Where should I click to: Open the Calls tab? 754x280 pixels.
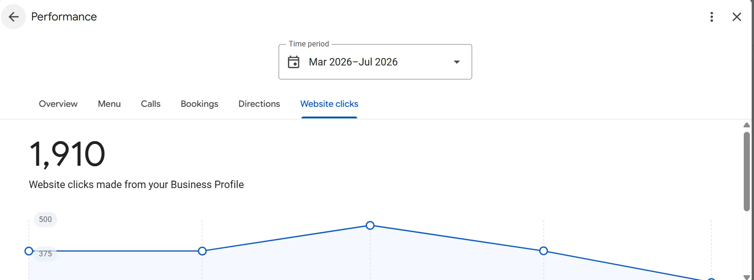point(151,104)
